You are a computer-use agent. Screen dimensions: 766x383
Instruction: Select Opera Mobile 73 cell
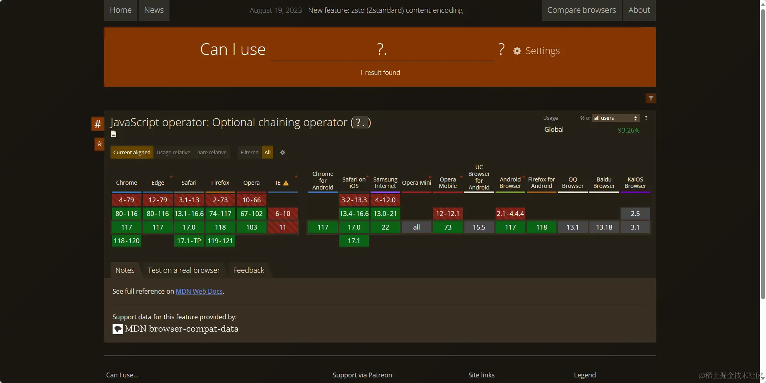(448, 227)
